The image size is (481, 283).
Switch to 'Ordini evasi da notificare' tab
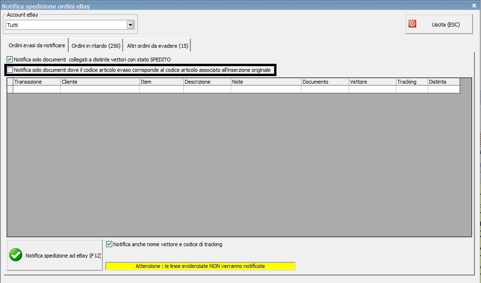point(37,45)
